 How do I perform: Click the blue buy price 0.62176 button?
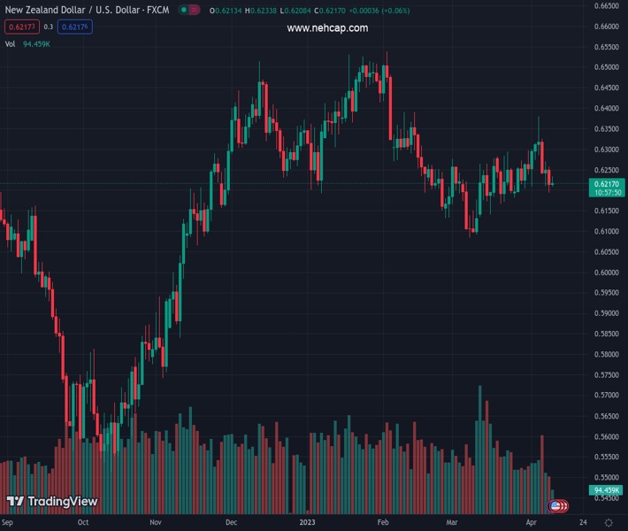77,27
